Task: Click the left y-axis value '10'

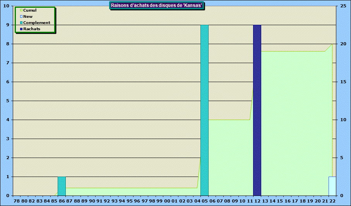Action: (x=7, y=6)
